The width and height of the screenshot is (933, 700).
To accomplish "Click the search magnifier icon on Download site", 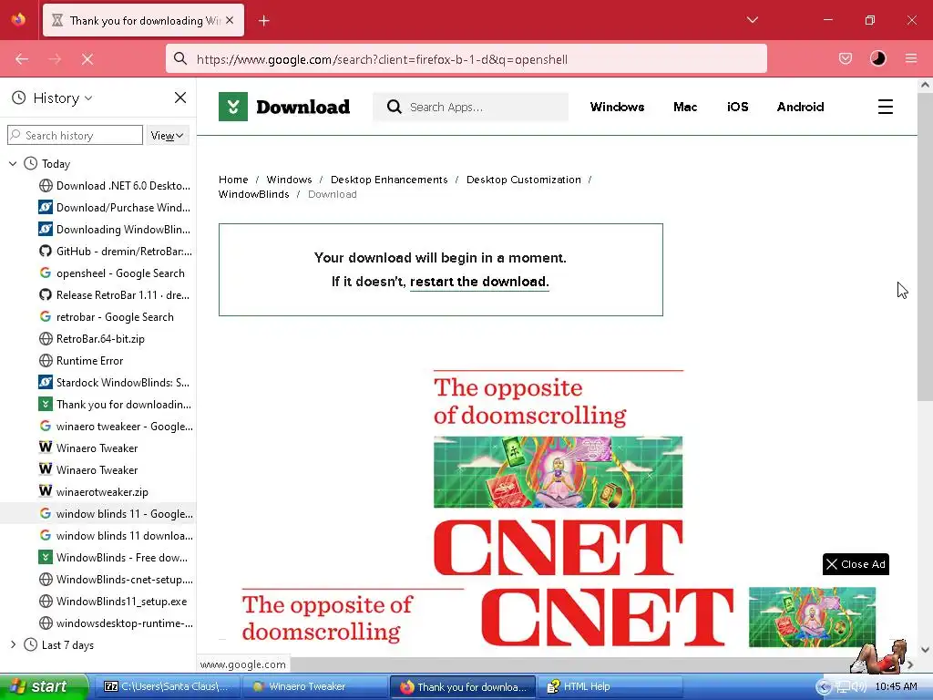I will 394,108.
